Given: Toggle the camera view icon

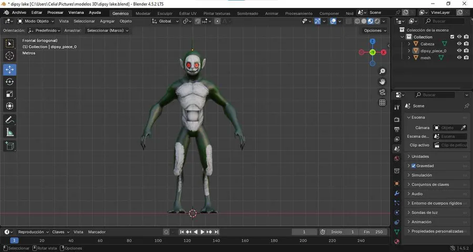Looking at the screenshot, I should coord(382,92).
